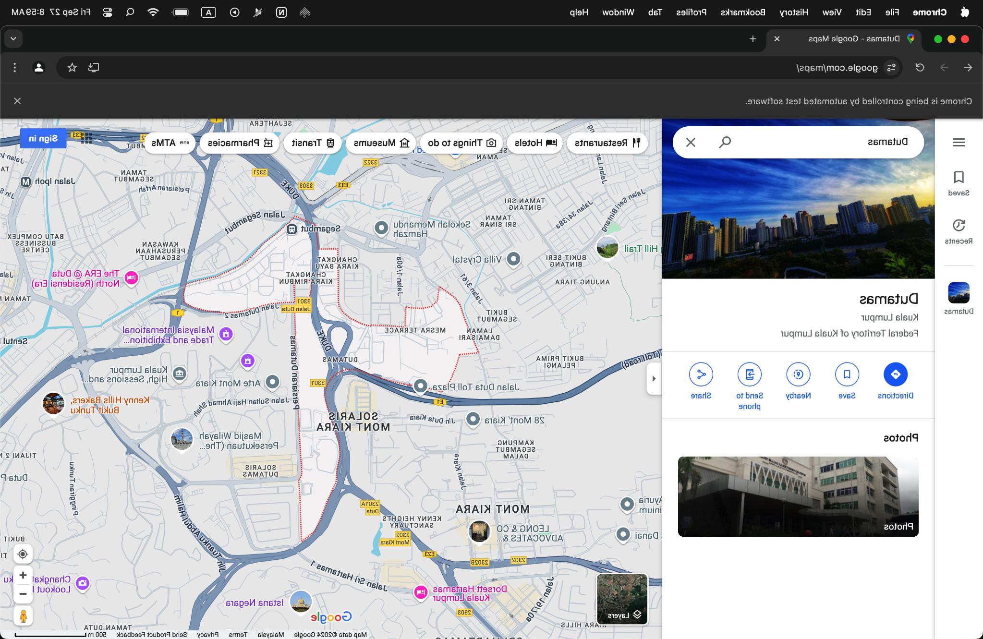This screenshot has height=639, width=983.
Task: Select Jalan Duta Toll Plaza pin
Action: click(x=421, y=386)
